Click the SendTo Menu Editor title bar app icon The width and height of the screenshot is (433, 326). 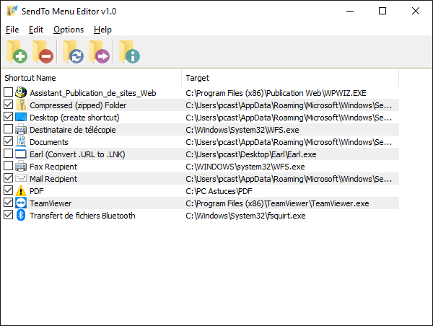point(12,11)
